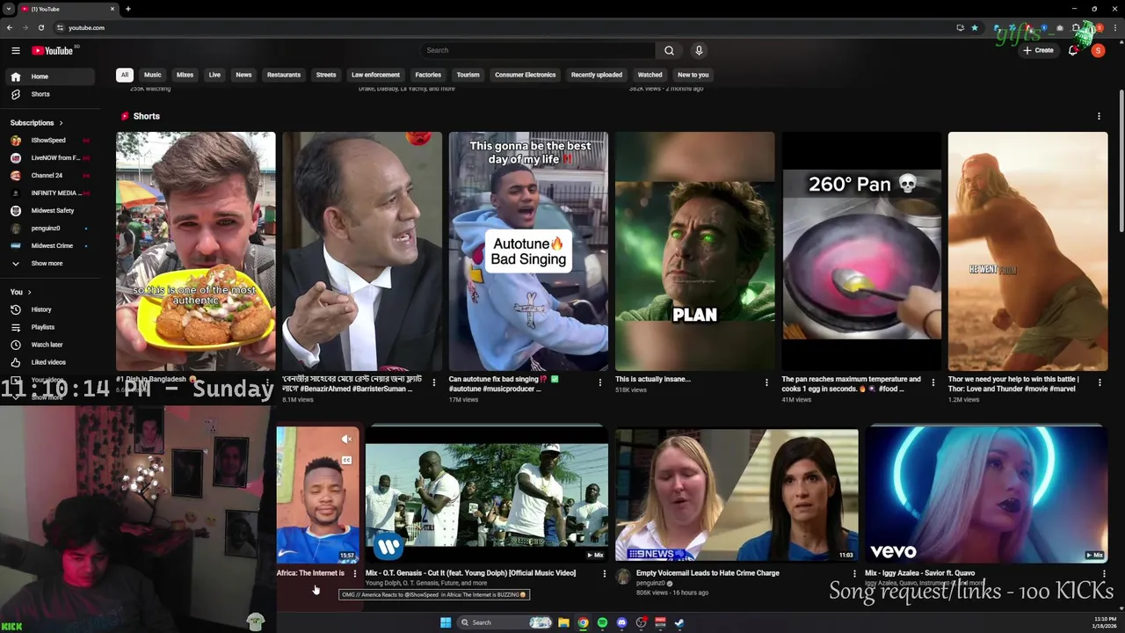Expand the You section chevron
The width and height of the screenshot is (1125, 633).
(29, 292)
